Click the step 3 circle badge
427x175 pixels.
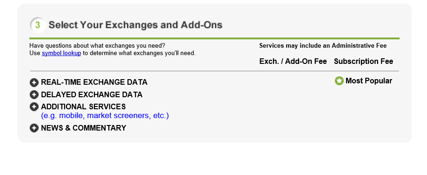[x=38, y=25]
